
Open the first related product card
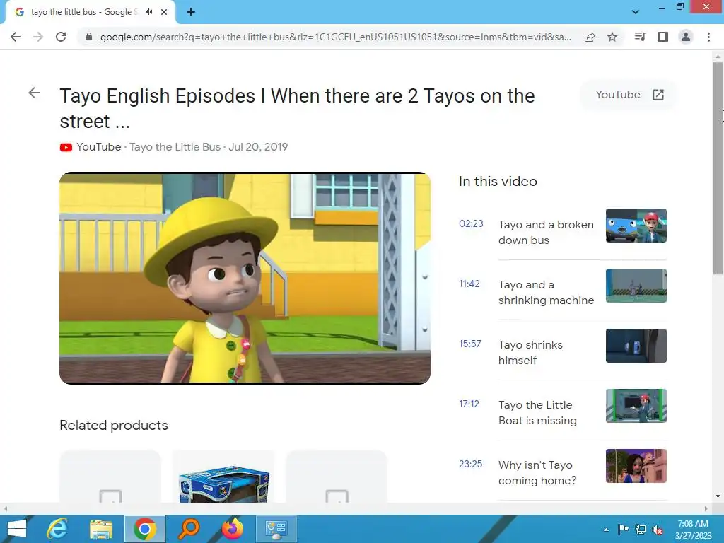click(110, 477)
